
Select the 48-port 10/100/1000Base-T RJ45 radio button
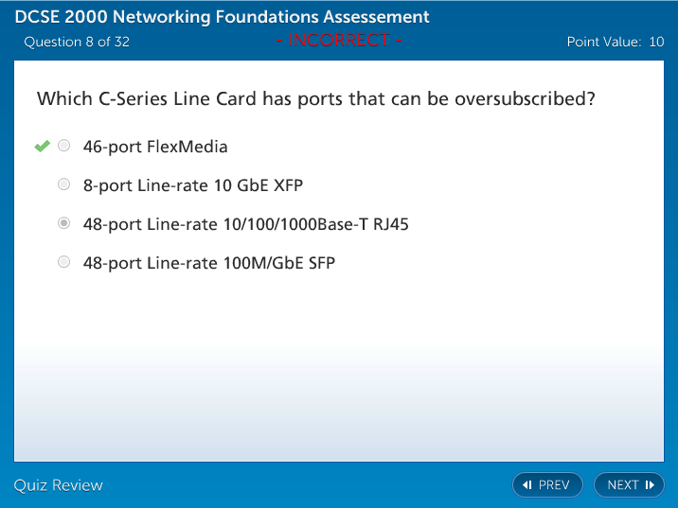pos(64,223)
